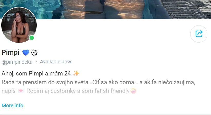Click the faded text "Robím aj customky"
211x115 pixels.
pos(51,91)
